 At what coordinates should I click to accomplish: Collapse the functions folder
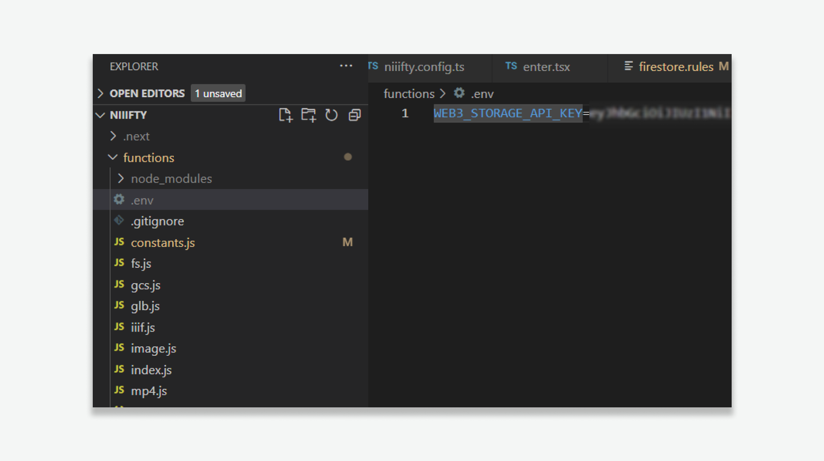click(x=113, y=157)
